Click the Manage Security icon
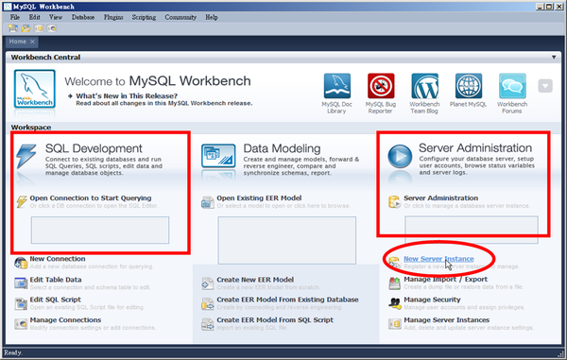This screenshot has height=360, width=567. coord(394,303)
